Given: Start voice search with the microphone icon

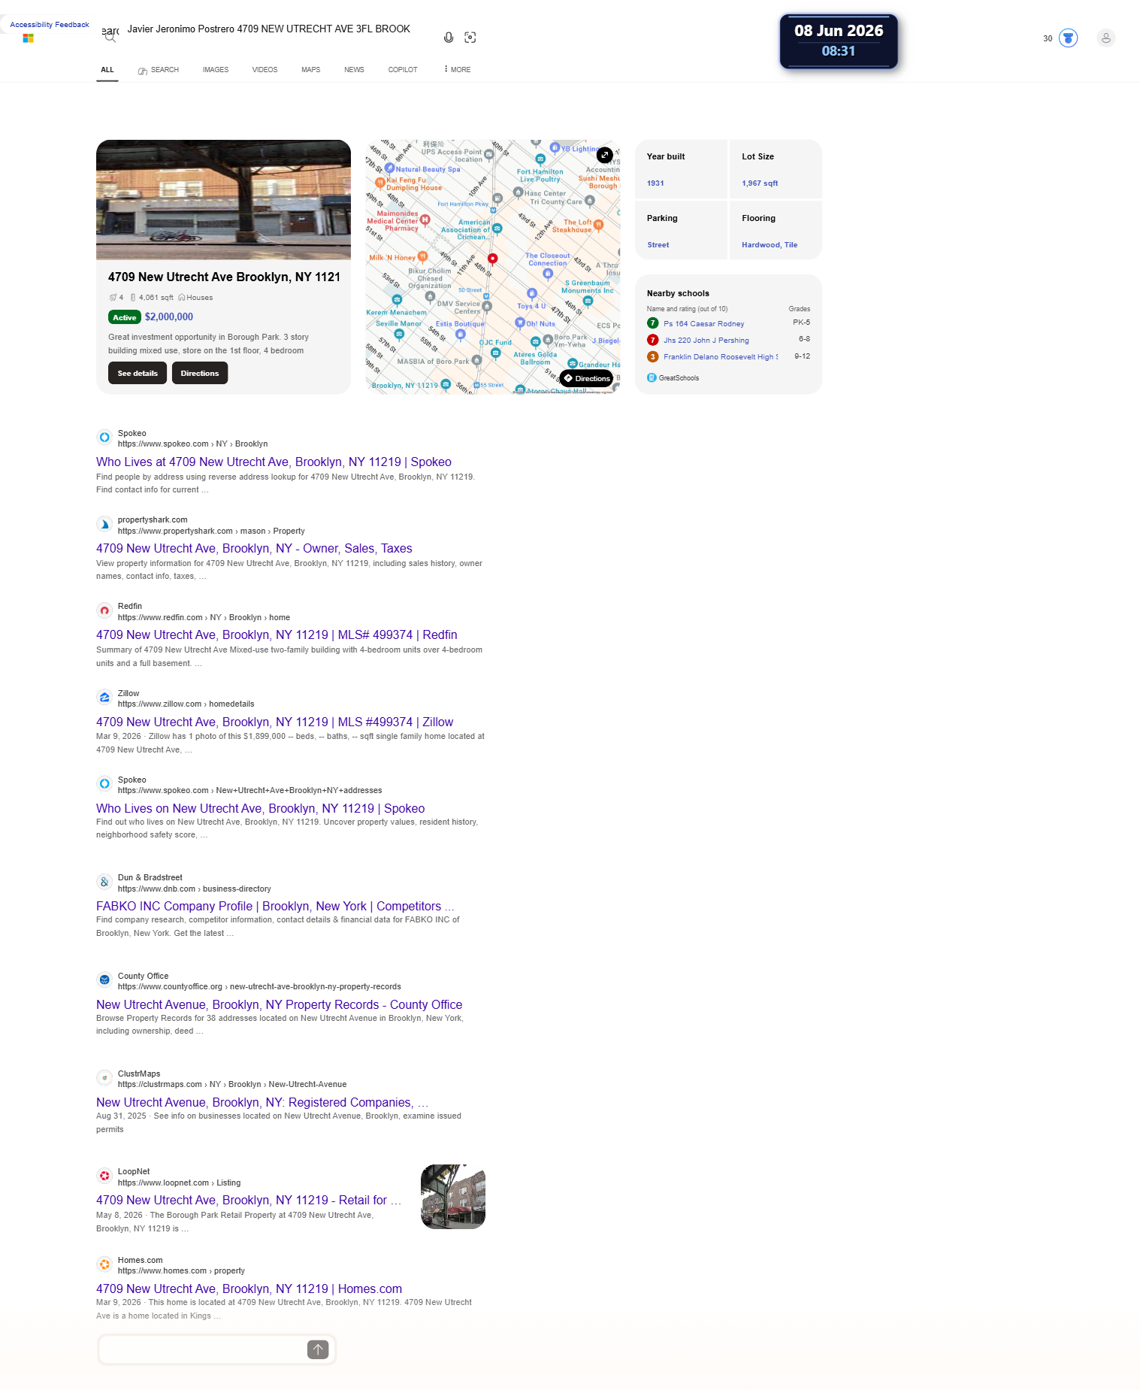Looking at the screenshot, I should click(449, 38).
